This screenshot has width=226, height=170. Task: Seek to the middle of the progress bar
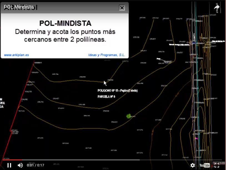tap(112, 160)
